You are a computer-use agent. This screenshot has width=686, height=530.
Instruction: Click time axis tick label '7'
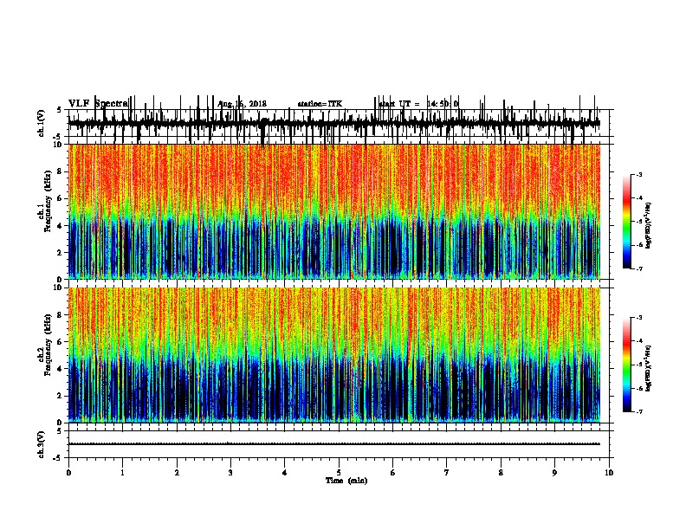point(447,473)
